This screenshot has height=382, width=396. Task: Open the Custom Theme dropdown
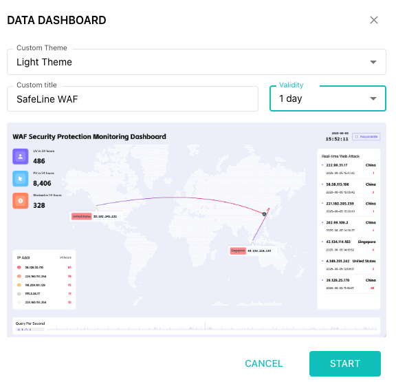(x=197, y=62)
